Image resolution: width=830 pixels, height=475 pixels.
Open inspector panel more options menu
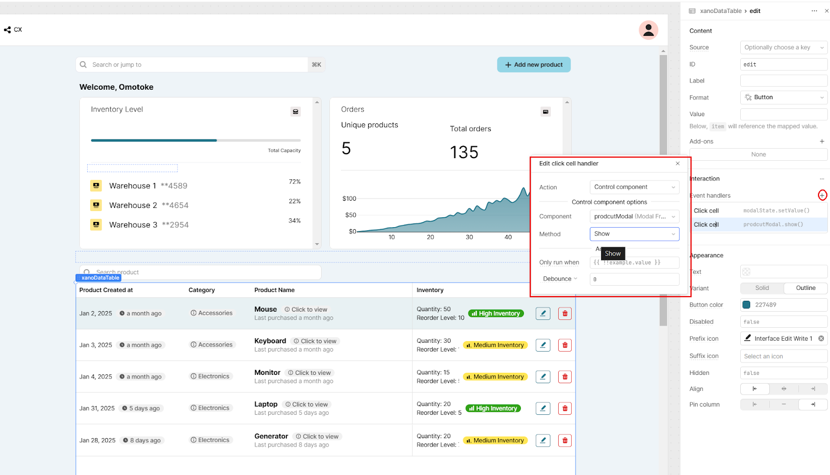[814, 11]
